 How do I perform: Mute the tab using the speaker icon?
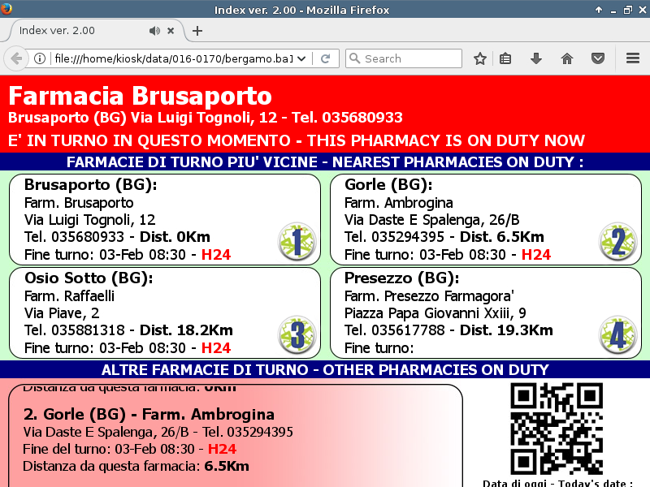(154, 31)
